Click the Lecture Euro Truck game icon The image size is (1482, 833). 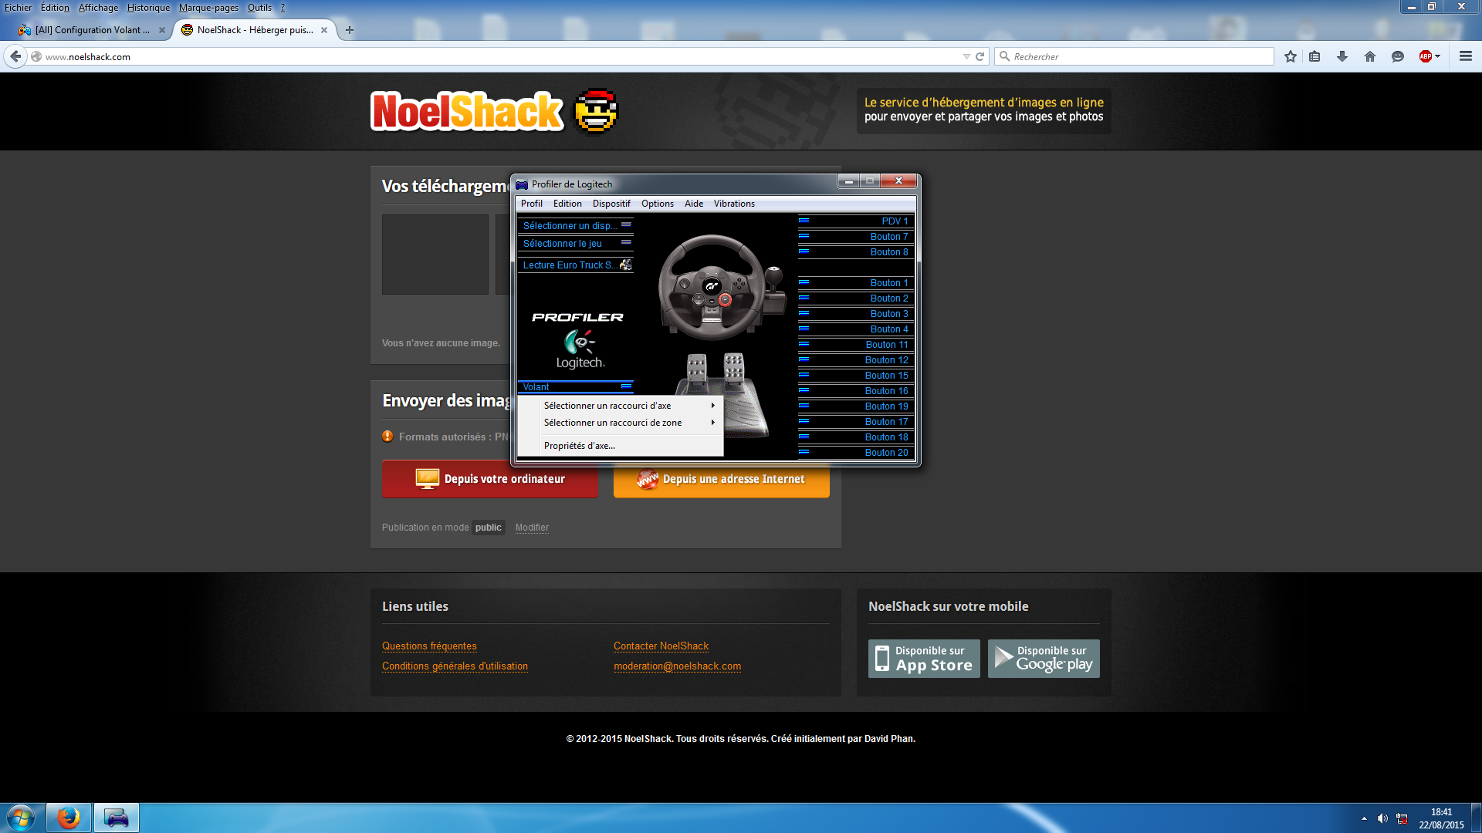[x=625, y=265]
